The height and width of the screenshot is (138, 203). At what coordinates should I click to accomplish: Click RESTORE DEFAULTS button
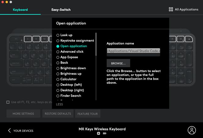point(58,113)
